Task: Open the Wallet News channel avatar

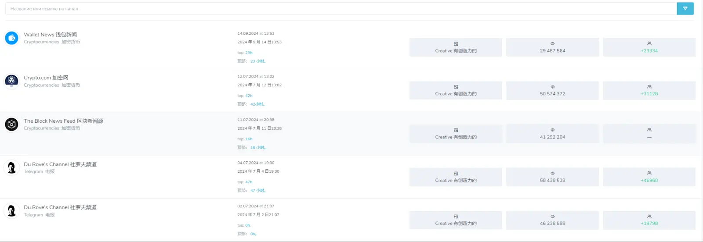Action: [12, 38]
